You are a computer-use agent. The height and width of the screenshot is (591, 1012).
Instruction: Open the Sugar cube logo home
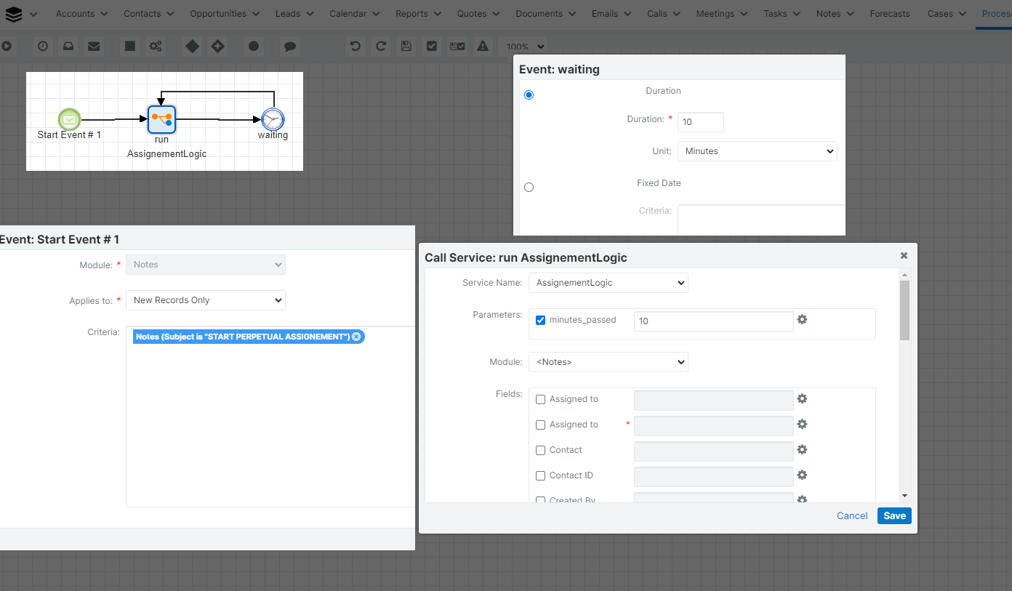(14, 13)
